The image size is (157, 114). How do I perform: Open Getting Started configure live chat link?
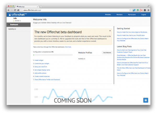tap(133, 40)
